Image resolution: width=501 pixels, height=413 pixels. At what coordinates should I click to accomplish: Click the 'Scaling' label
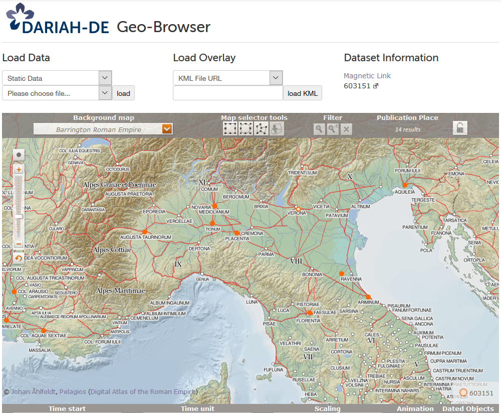click(328, 408)
